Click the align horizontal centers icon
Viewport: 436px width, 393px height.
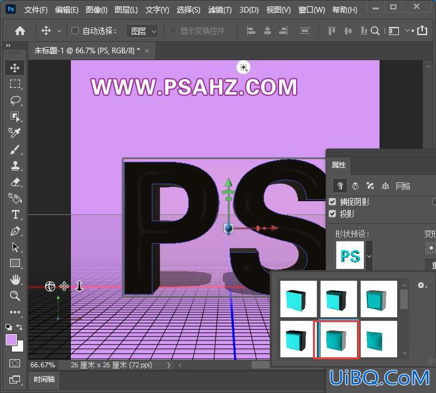click(267, 31)
